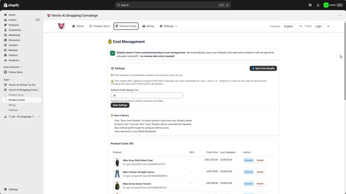
Task: Click the Home icon in Shopify sidebar
Action: coord(5,15)
